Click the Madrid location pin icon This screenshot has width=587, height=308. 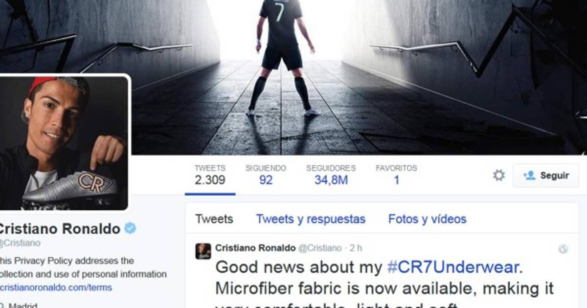pos(2,306)
